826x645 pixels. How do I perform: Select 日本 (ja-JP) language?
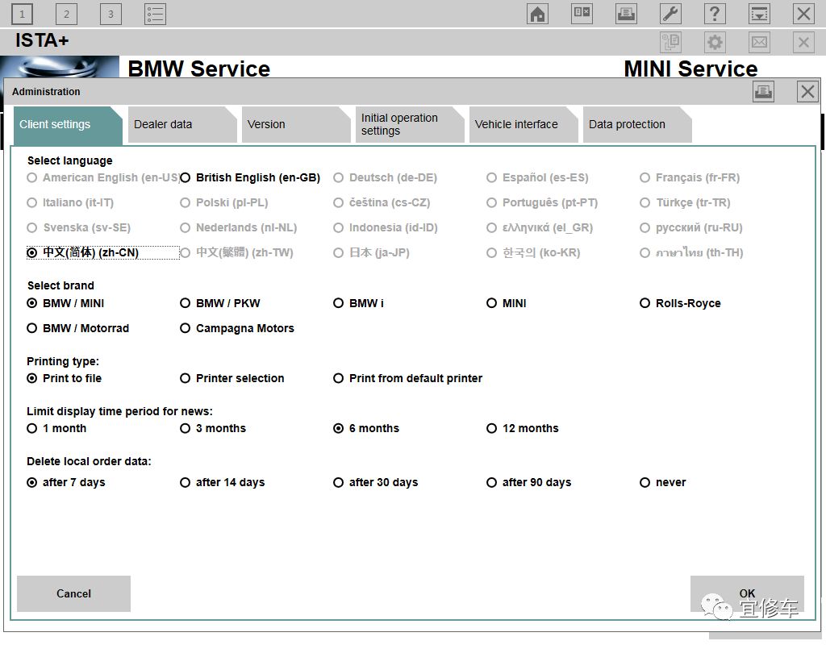(371, 252)
